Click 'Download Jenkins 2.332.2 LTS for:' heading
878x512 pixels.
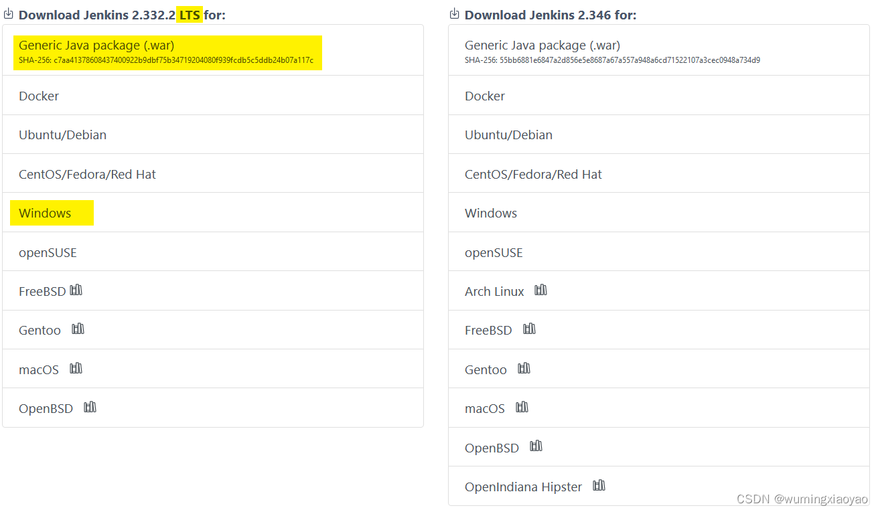[x=122, y=15]
